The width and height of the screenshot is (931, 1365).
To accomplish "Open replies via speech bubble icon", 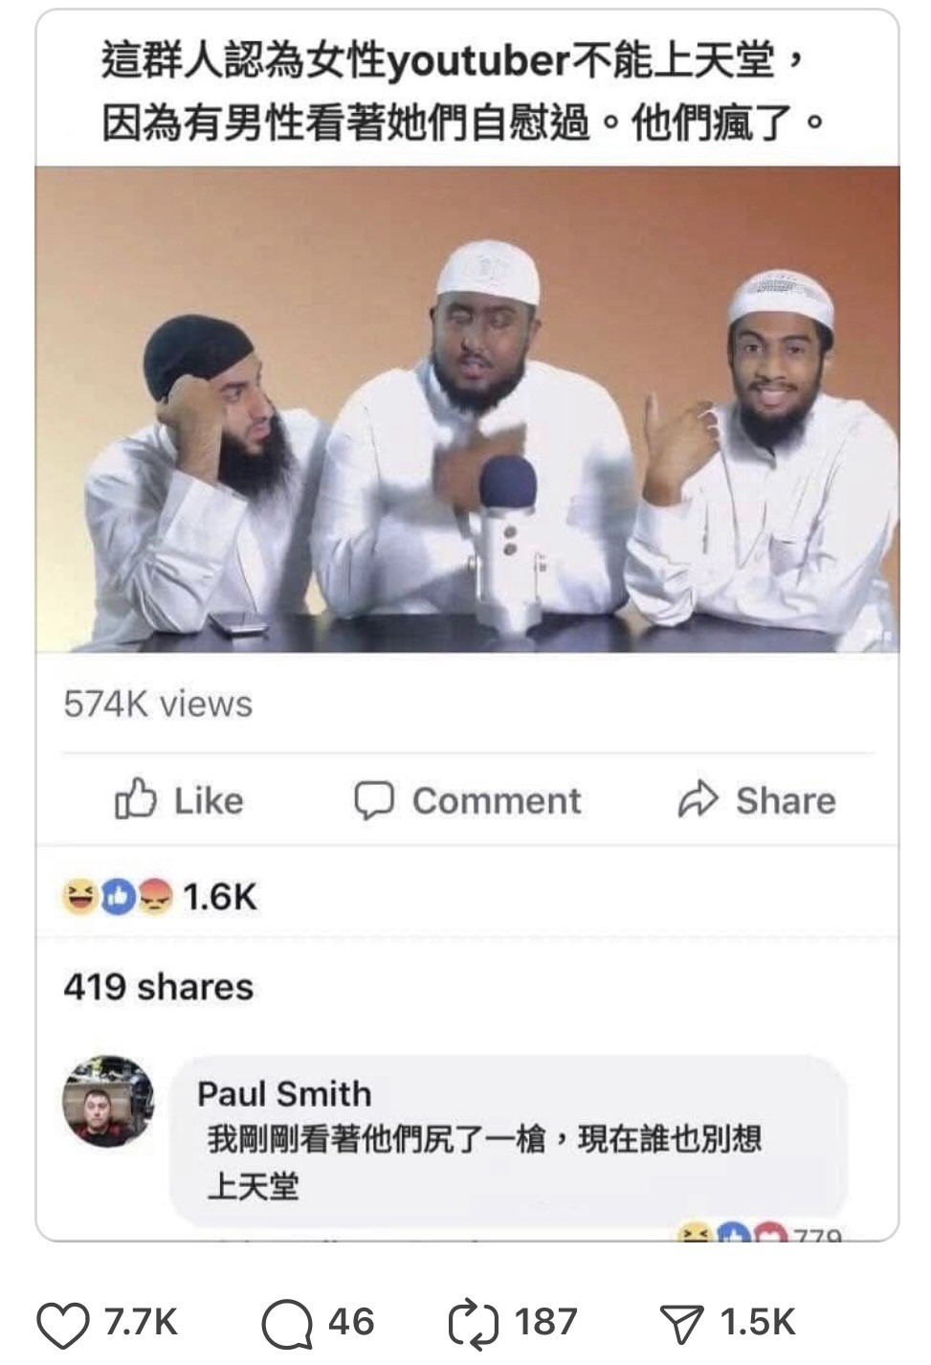I will click(287, 1324).
